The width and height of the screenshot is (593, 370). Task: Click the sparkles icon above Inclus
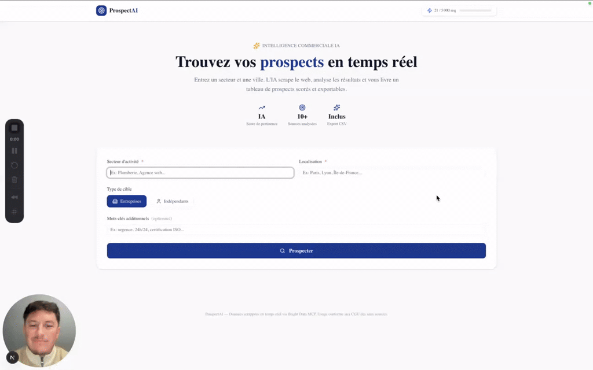(x=336, y=108)
